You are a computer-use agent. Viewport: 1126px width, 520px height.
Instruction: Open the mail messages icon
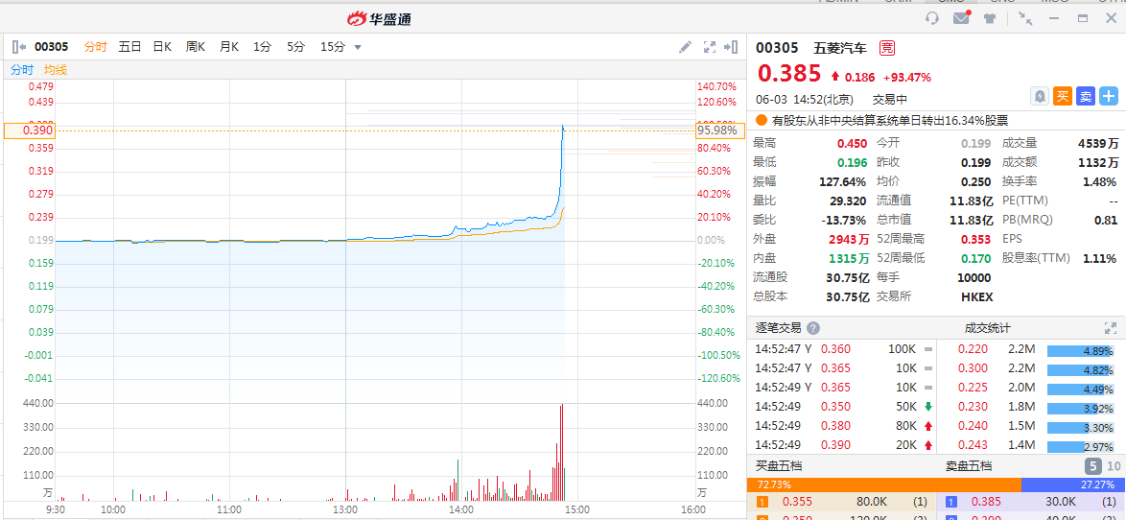click(962, 18)
